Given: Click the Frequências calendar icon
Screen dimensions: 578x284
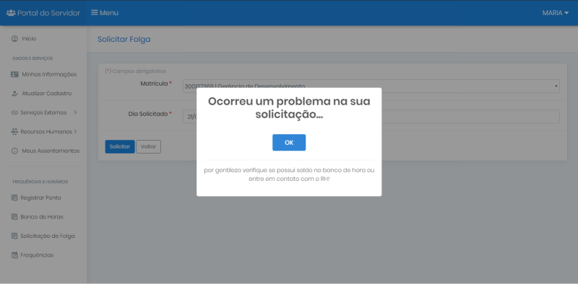Looking at the screenshot, I should [14, 255].
